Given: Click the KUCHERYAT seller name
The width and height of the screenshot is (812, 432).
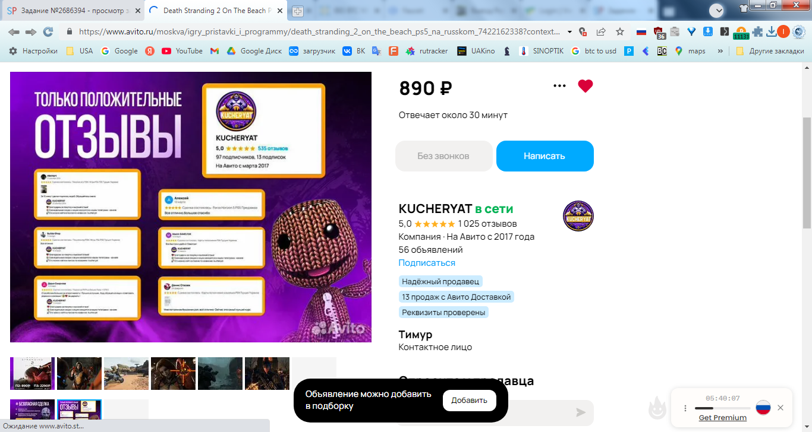Looking at the screenshot, I should coord(435,209).
